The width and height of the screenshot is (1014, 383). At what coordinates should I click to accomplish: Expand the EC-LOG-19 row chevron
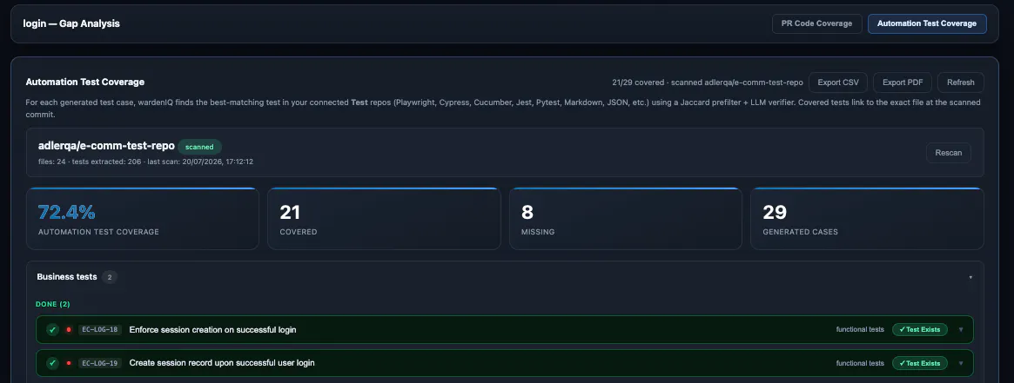(x=960, y=363)
